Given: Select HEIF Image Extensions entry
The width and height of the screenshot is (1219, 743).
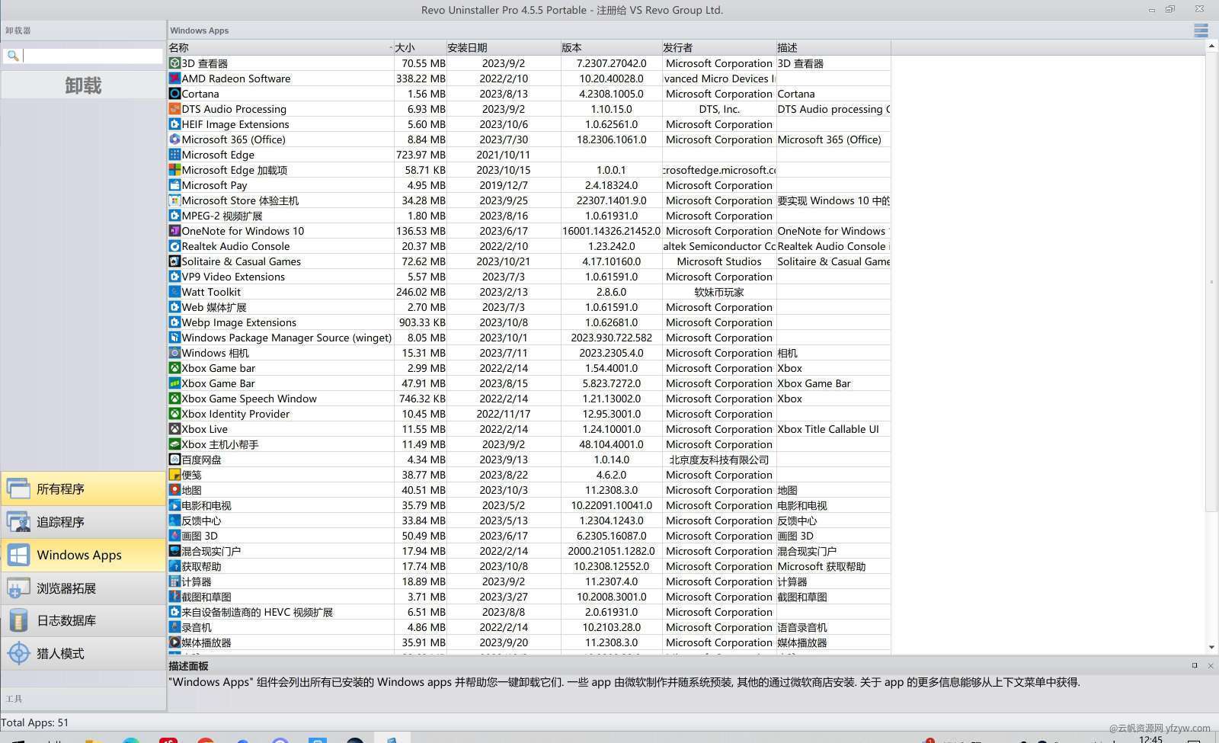Looking at the screenshot, I should 529,124.
